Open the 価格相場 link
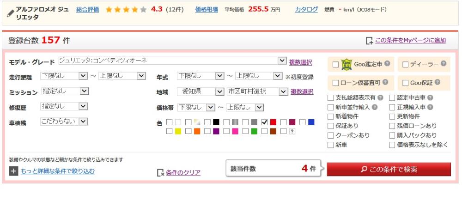Image resolution: width=462 pixels, height=207 pixels. (207, 9)
